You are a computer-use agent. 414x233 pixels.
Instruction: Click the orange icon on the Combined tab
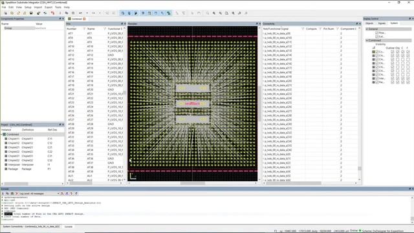pos(84,19)
